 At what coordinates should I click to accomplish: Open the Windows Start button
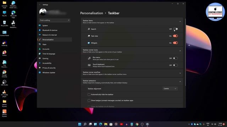tap(80, 124)
